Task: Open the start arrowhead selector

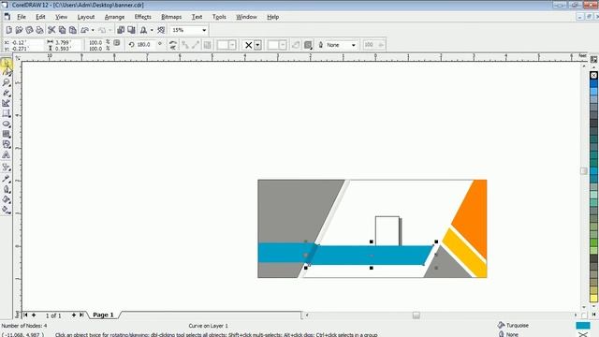Action: 226,45
